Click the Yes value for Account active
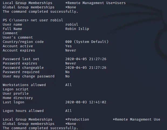 click(69, 46)
